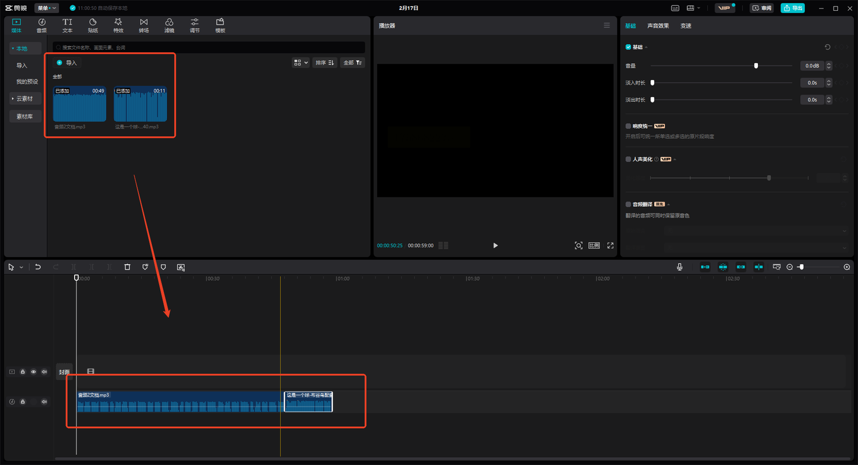Click the delete trash icon in timeline toolbar
The image size is (858, 465).
tap(127, 267)
